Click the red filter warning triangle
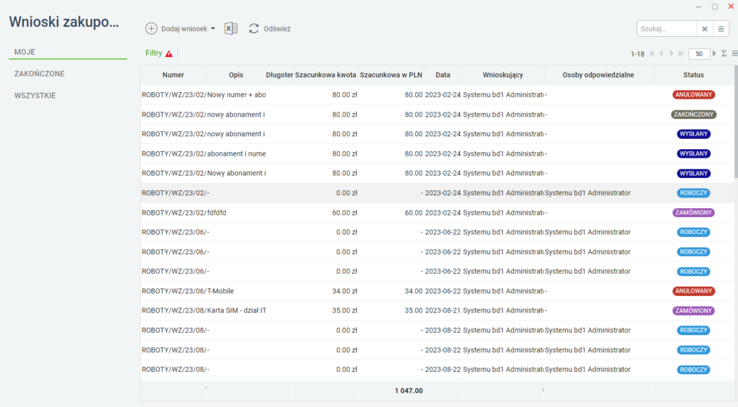Image resolution: width=738 pixels, height=407 pixels. coord(169,53)
